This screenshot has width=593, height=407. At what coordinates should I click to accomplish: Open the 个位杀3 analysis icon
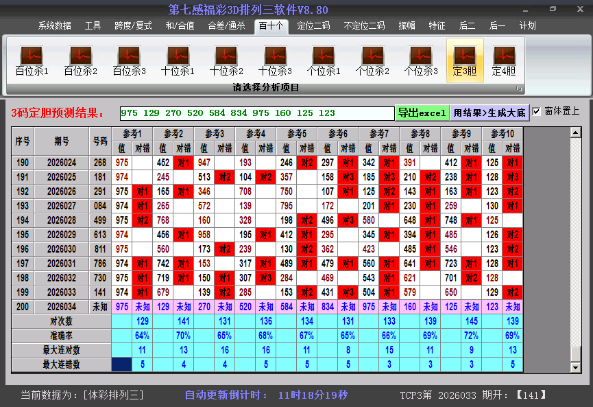click(421, 60)
